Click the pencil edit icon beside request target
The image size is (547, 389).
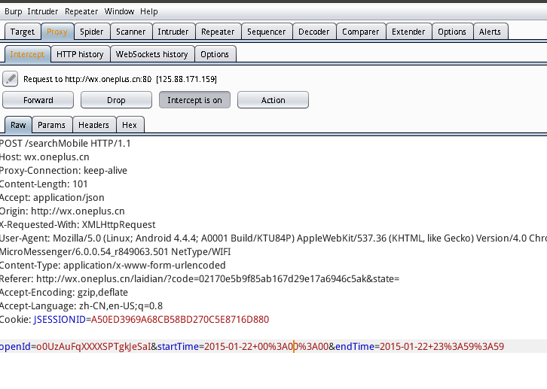point(11,79)
